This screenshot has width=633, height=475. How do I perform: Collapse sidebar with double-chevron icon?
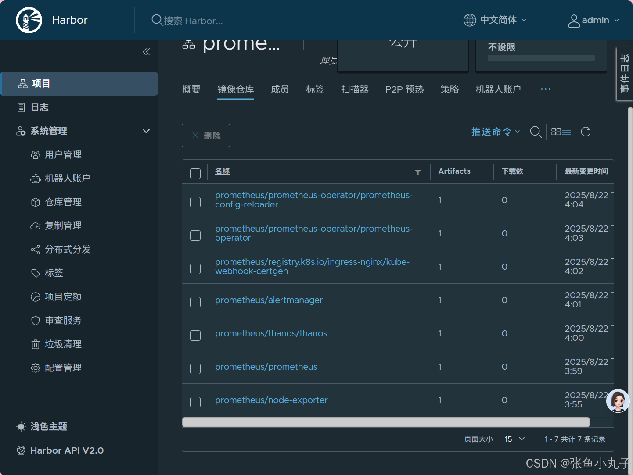[146, 52]
